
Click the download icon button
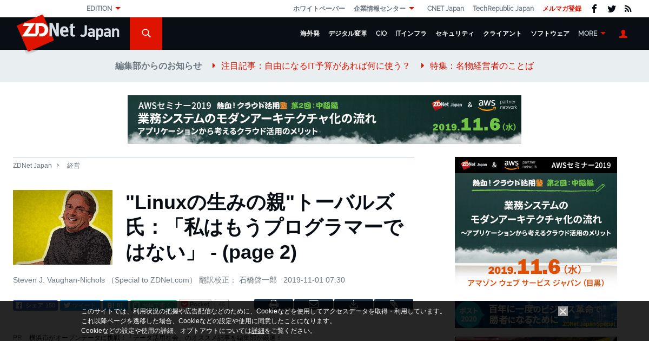[354, 304]
